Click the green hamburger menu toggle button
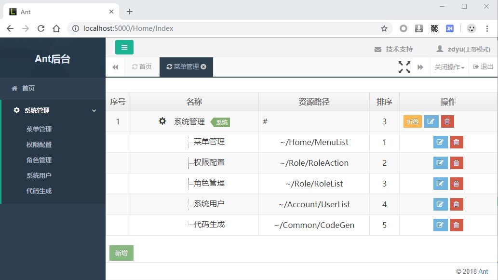498x280 pixels. point(124,47)
